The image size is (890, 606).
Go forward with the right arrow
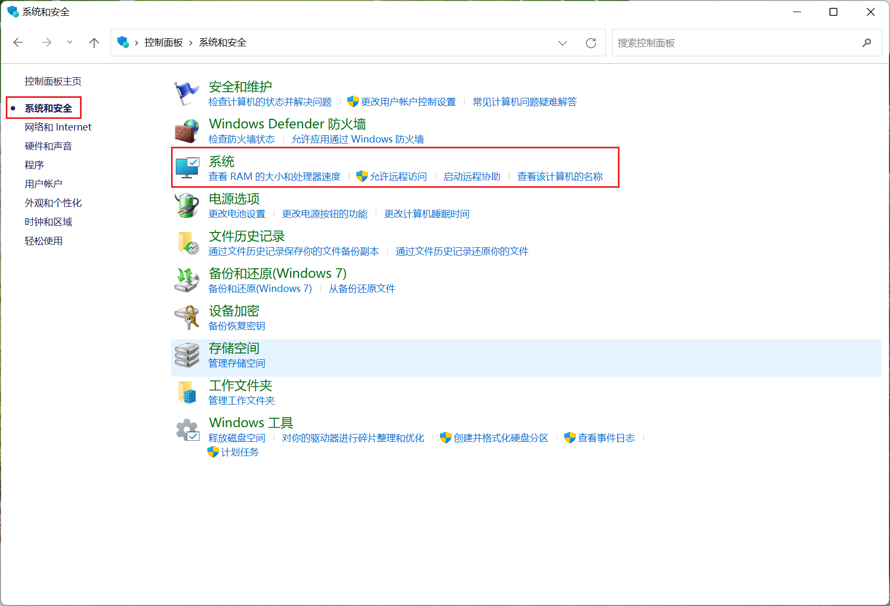coord(46,43)
